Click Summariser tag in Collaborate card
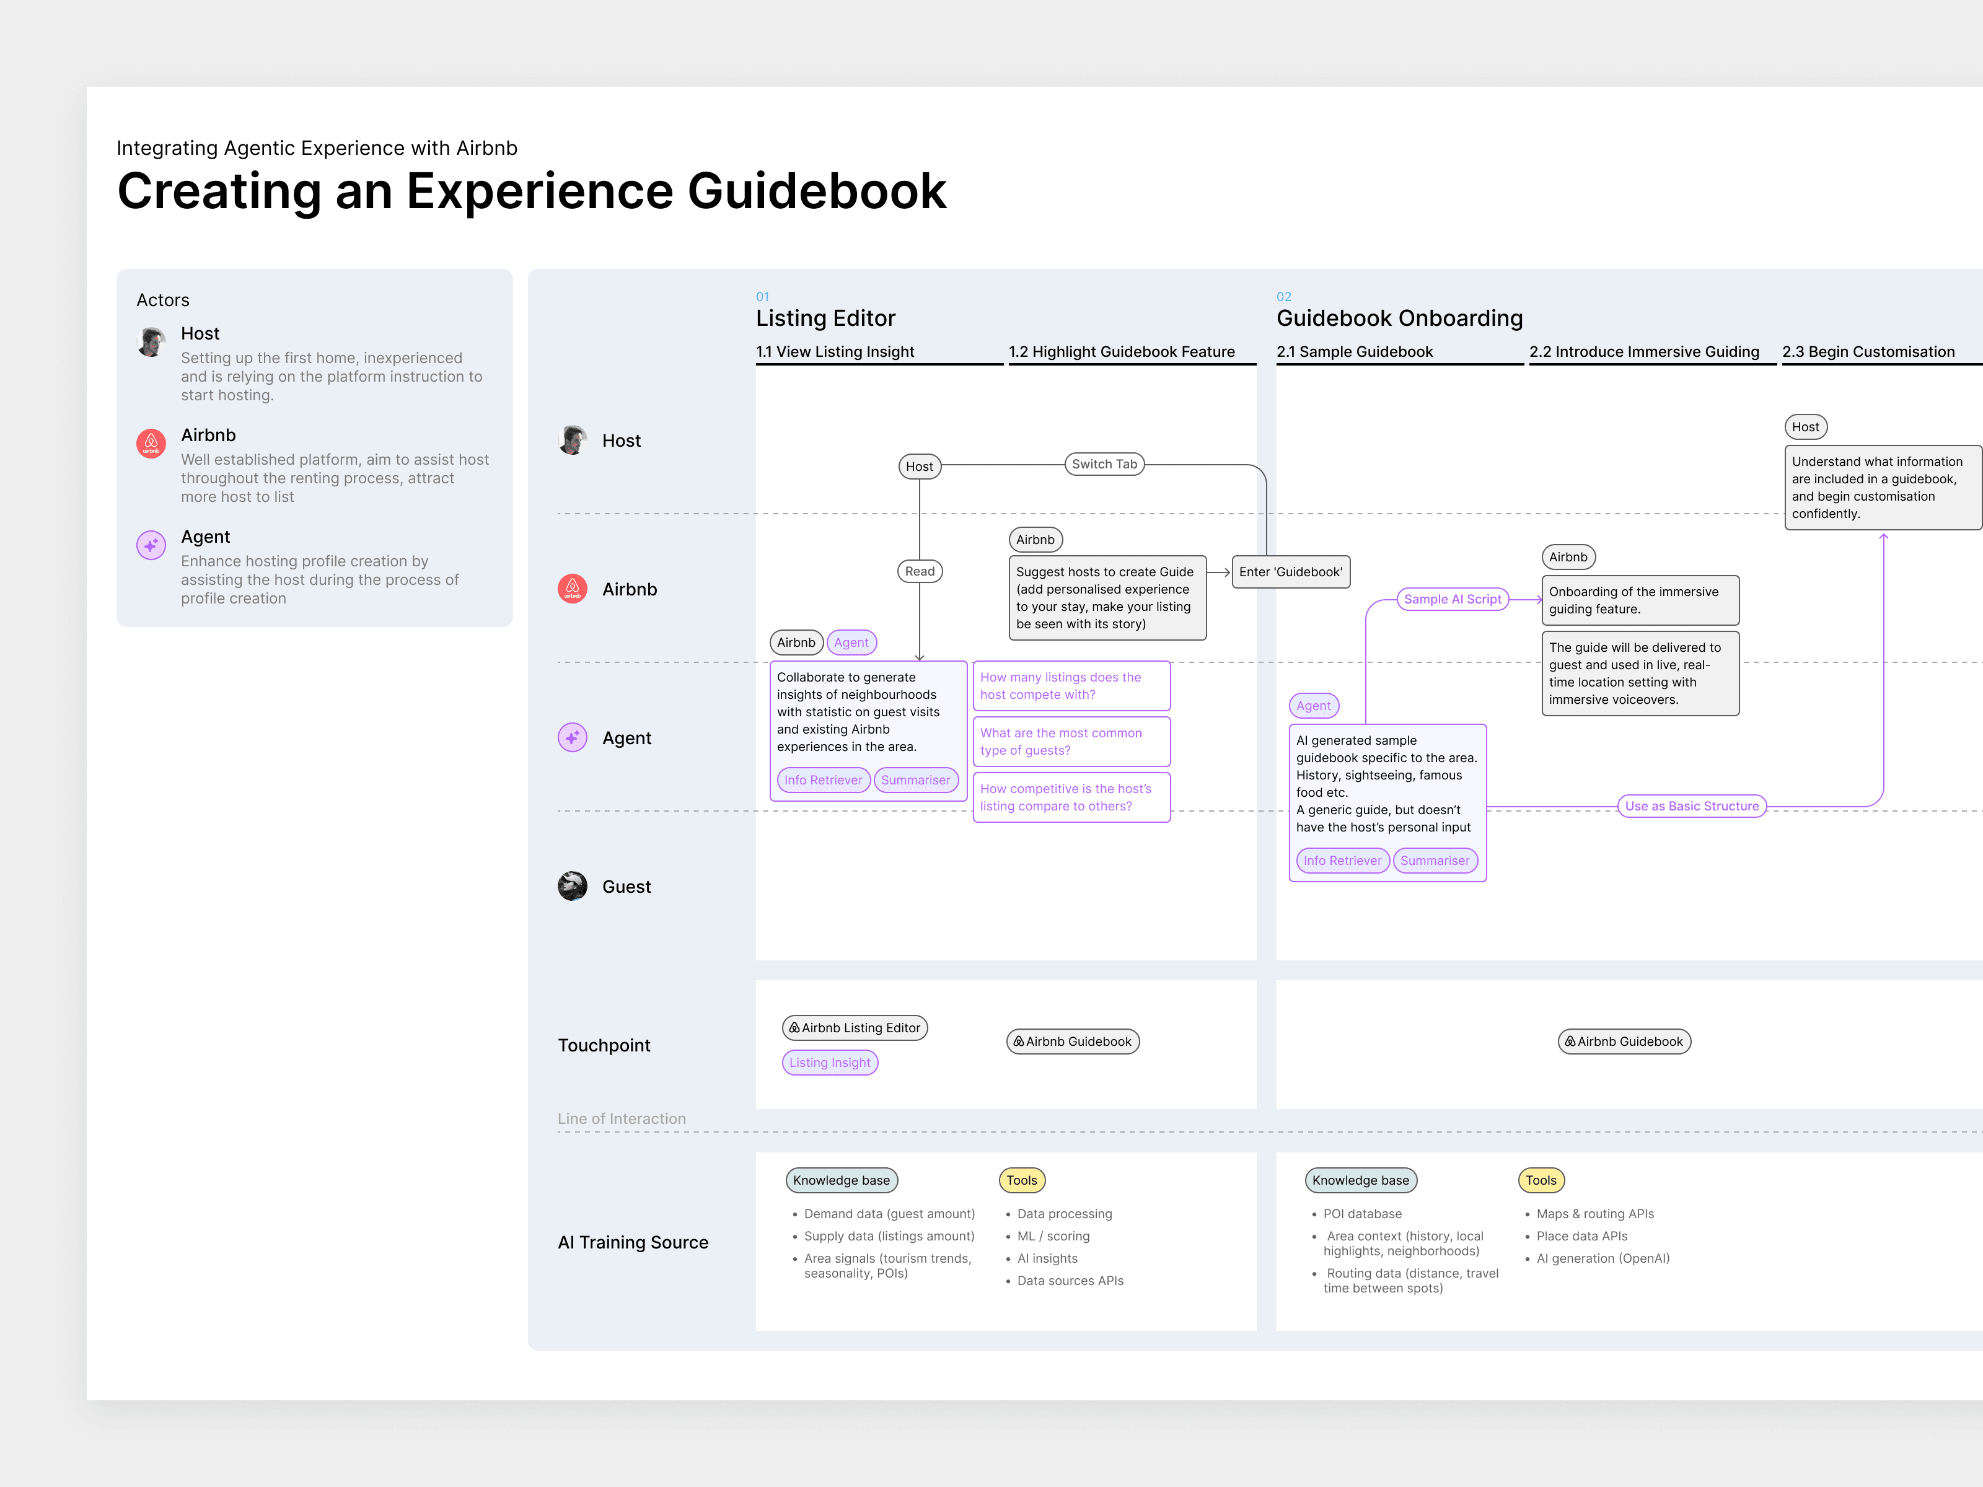 (x=915, y=780)
